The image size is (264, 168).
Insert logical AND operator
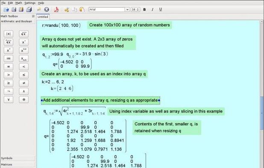point(23,91)
